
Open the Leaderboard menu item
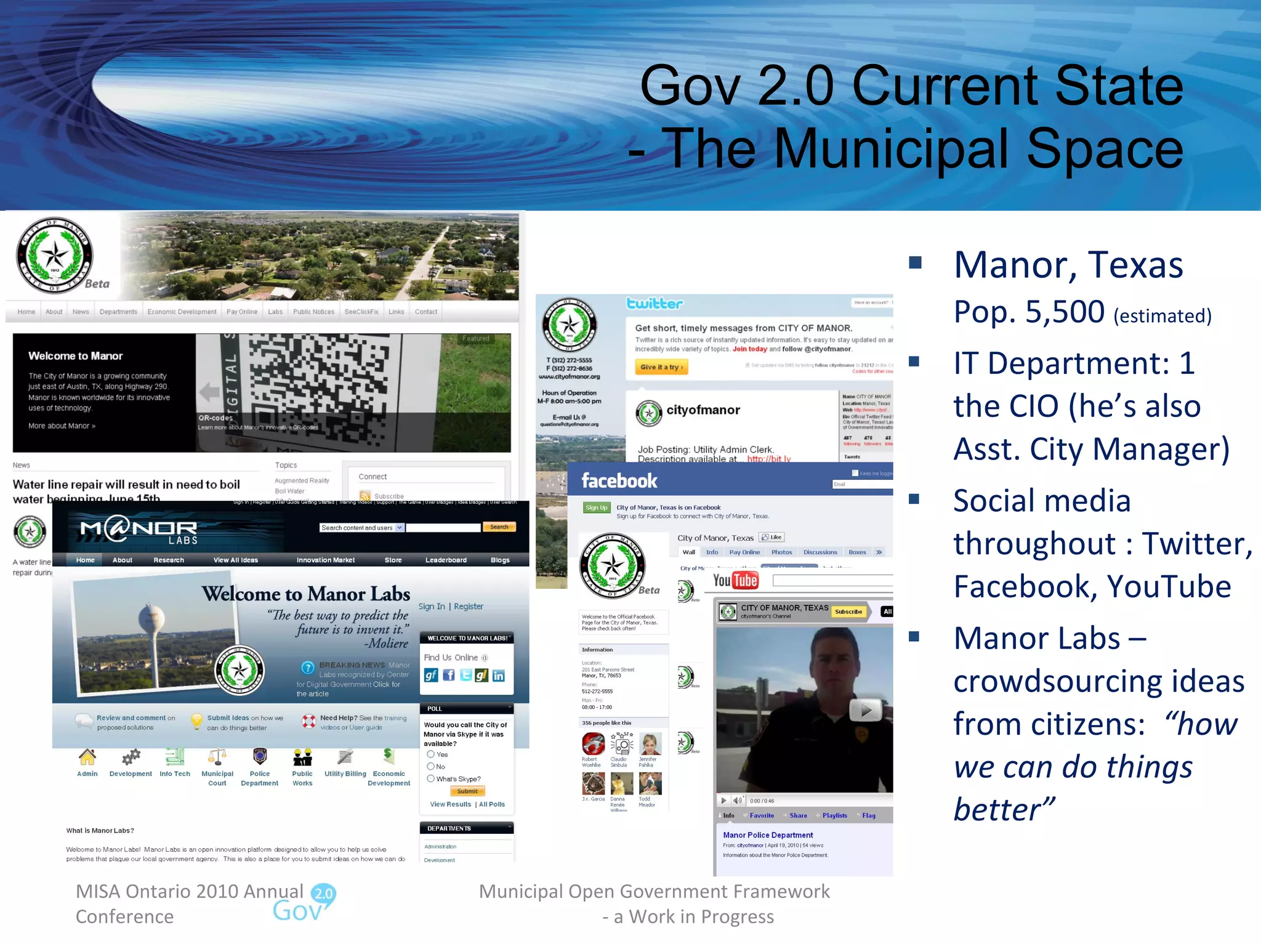point(446,560)
